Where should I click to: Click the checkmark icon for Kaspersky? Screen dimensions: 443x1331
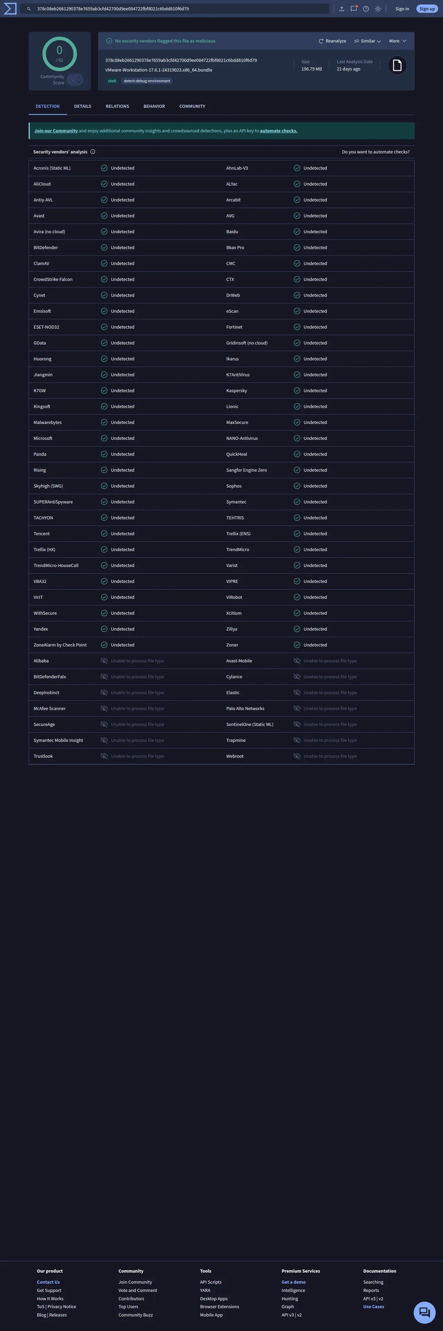click(297, 390)
